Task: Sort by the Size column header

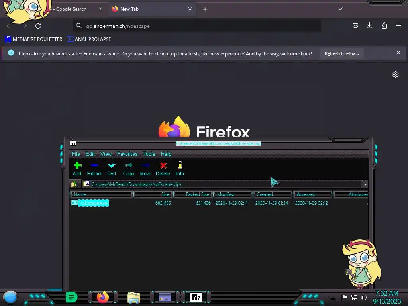Action: click(153, 194)
